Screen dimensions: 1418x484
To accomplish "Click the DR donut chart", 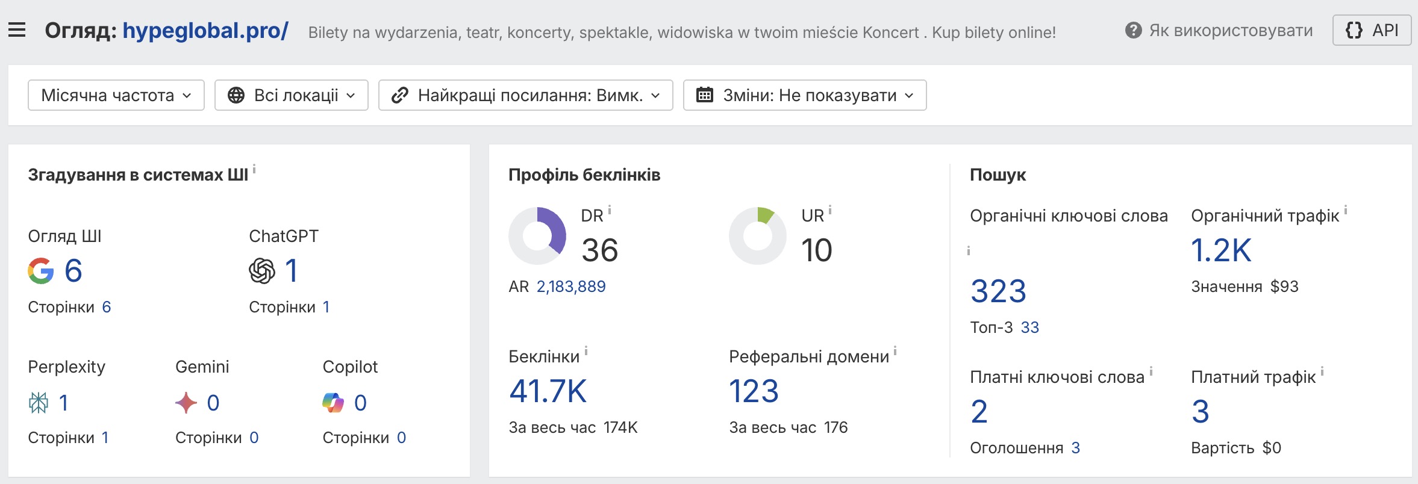I will (x=537, y=236).
